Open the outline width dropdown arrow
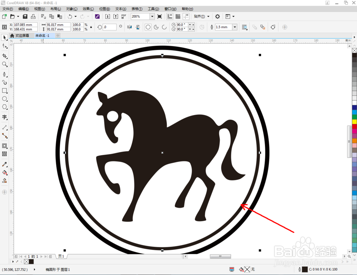Screen dimensions: 357x275 coord(235,27)
